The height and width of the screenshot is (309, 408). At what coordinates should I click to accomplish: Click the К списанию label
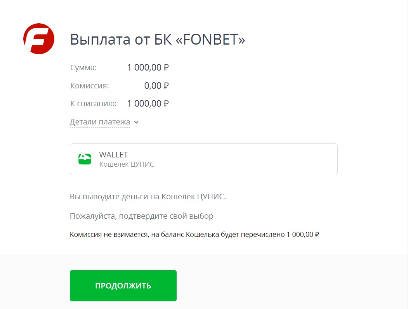pos(94,104)
